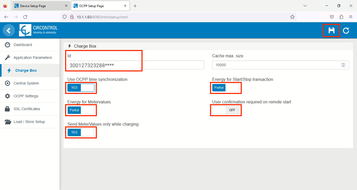Click the Circontrol logo
This screenshot has height=190, width=357.
[x=38, y=30]
